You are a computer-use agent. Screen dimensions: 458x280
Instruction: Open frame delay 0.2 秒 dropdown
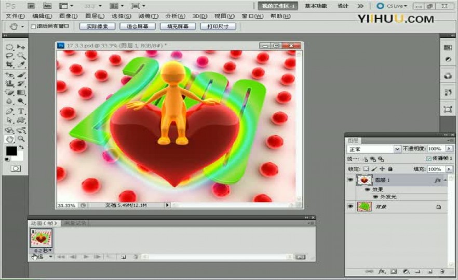(43, 250)
